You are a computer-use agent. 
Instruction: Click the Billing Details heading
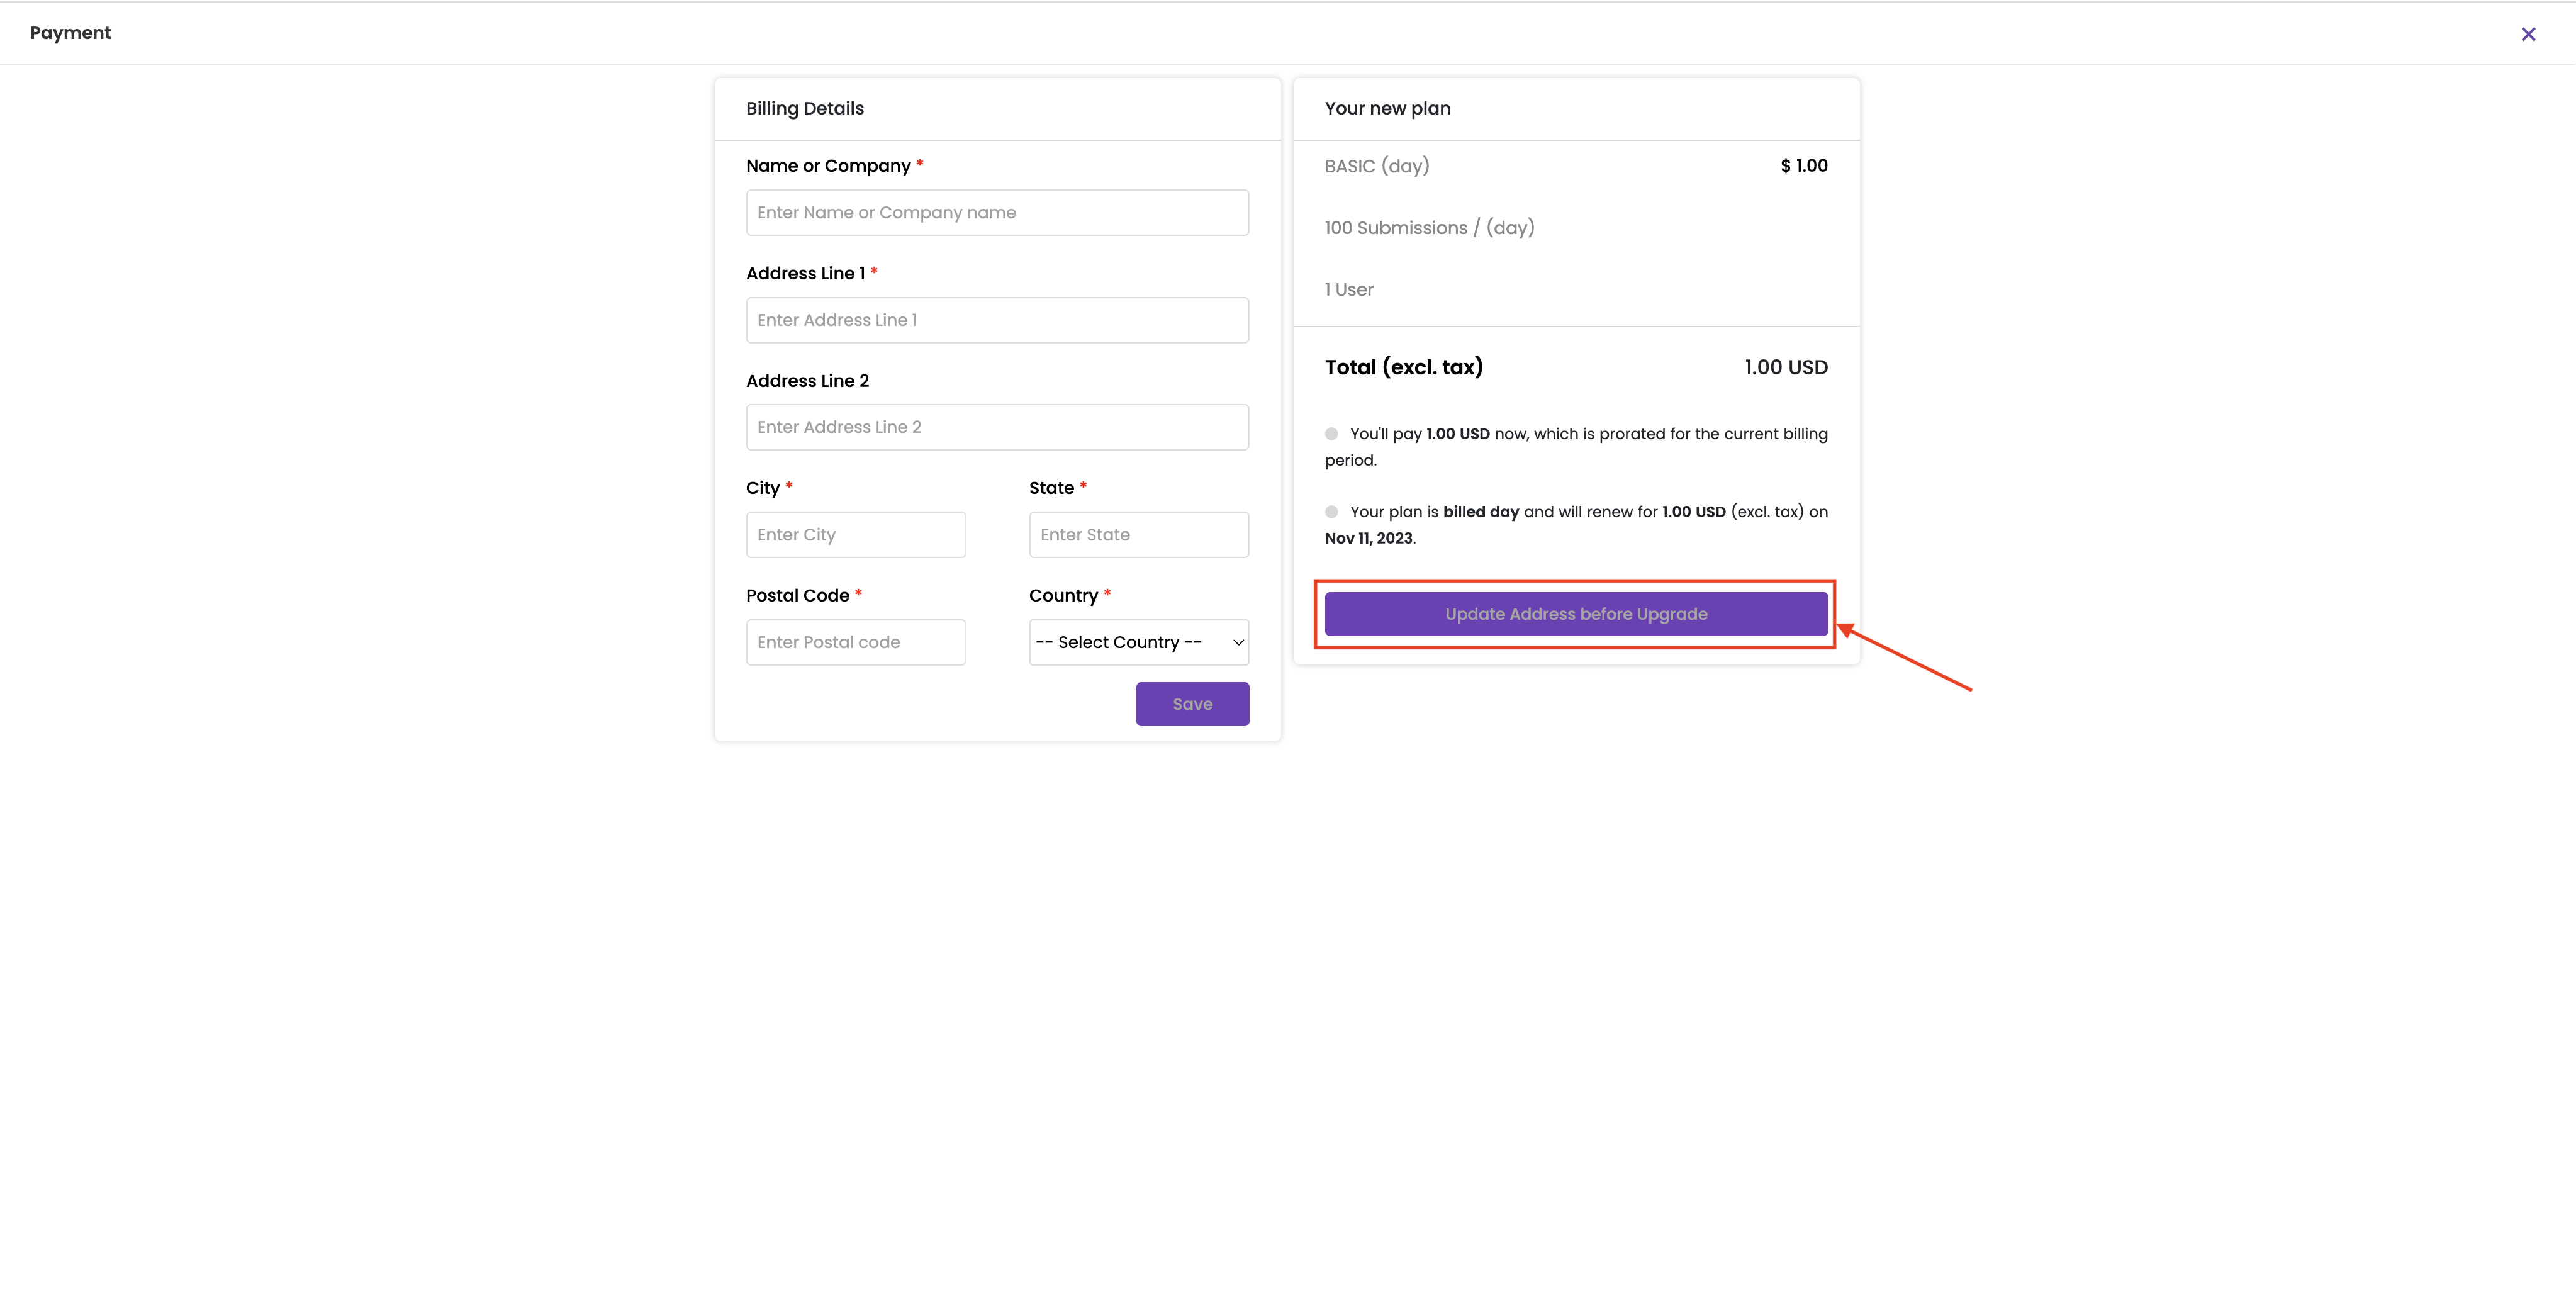click(805, 108)
